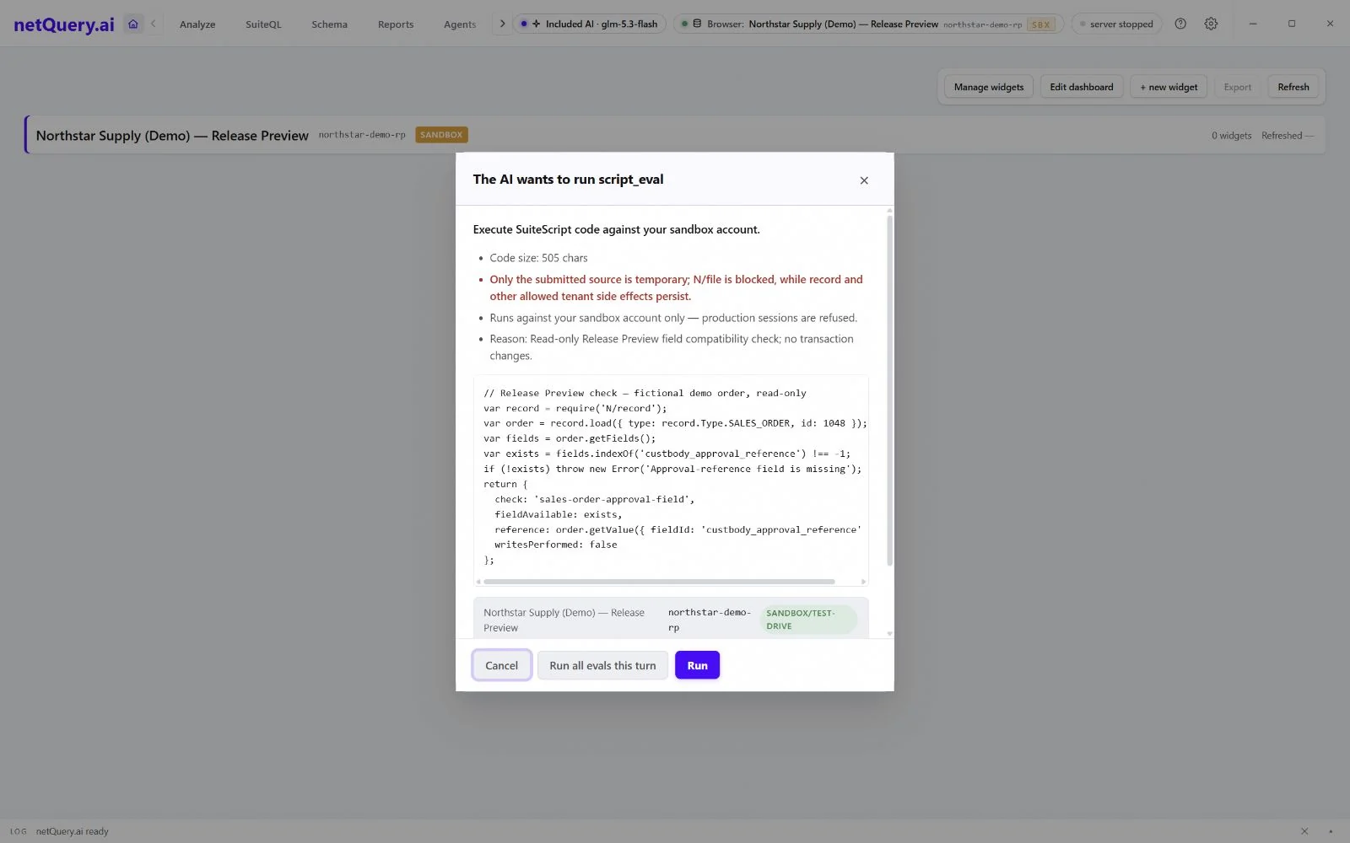Click the SBX tag in the browser pill

tap(1040, 24)
